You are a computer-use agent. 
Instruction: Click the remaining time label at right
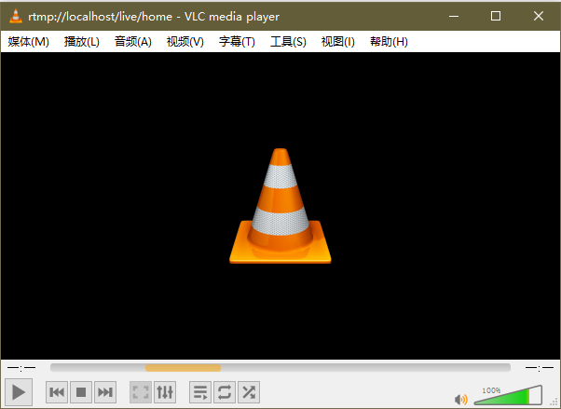click(540, 368)
